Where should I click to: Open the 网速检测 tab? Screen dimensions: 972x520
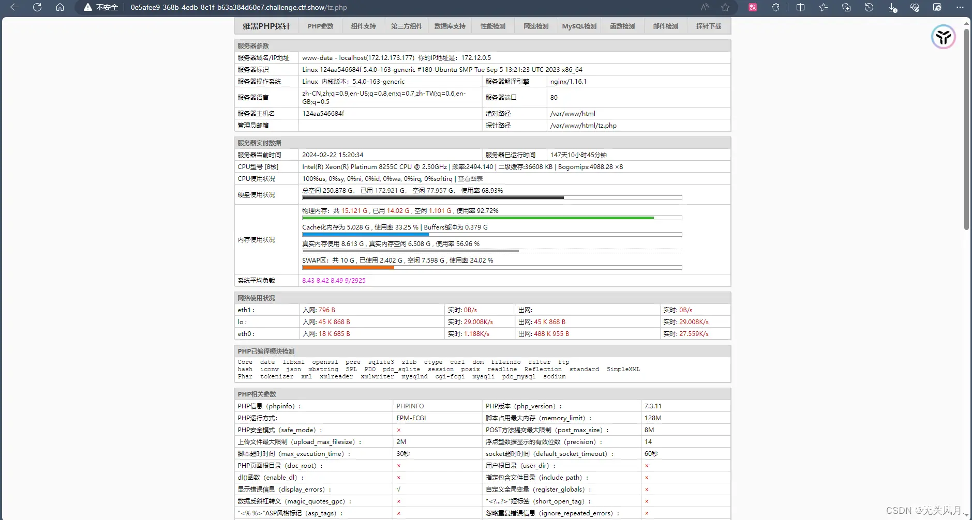[x=536, y=26]
